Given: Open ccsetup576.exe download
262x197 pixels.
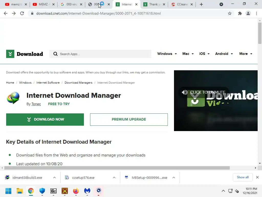Looking at the screenshot, I should click(83, 178).
